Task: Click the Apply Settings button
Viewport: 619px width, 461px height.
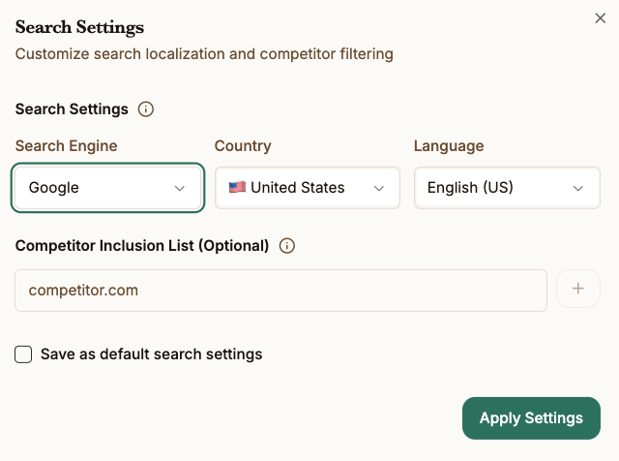Action: [x=531, y=418]
